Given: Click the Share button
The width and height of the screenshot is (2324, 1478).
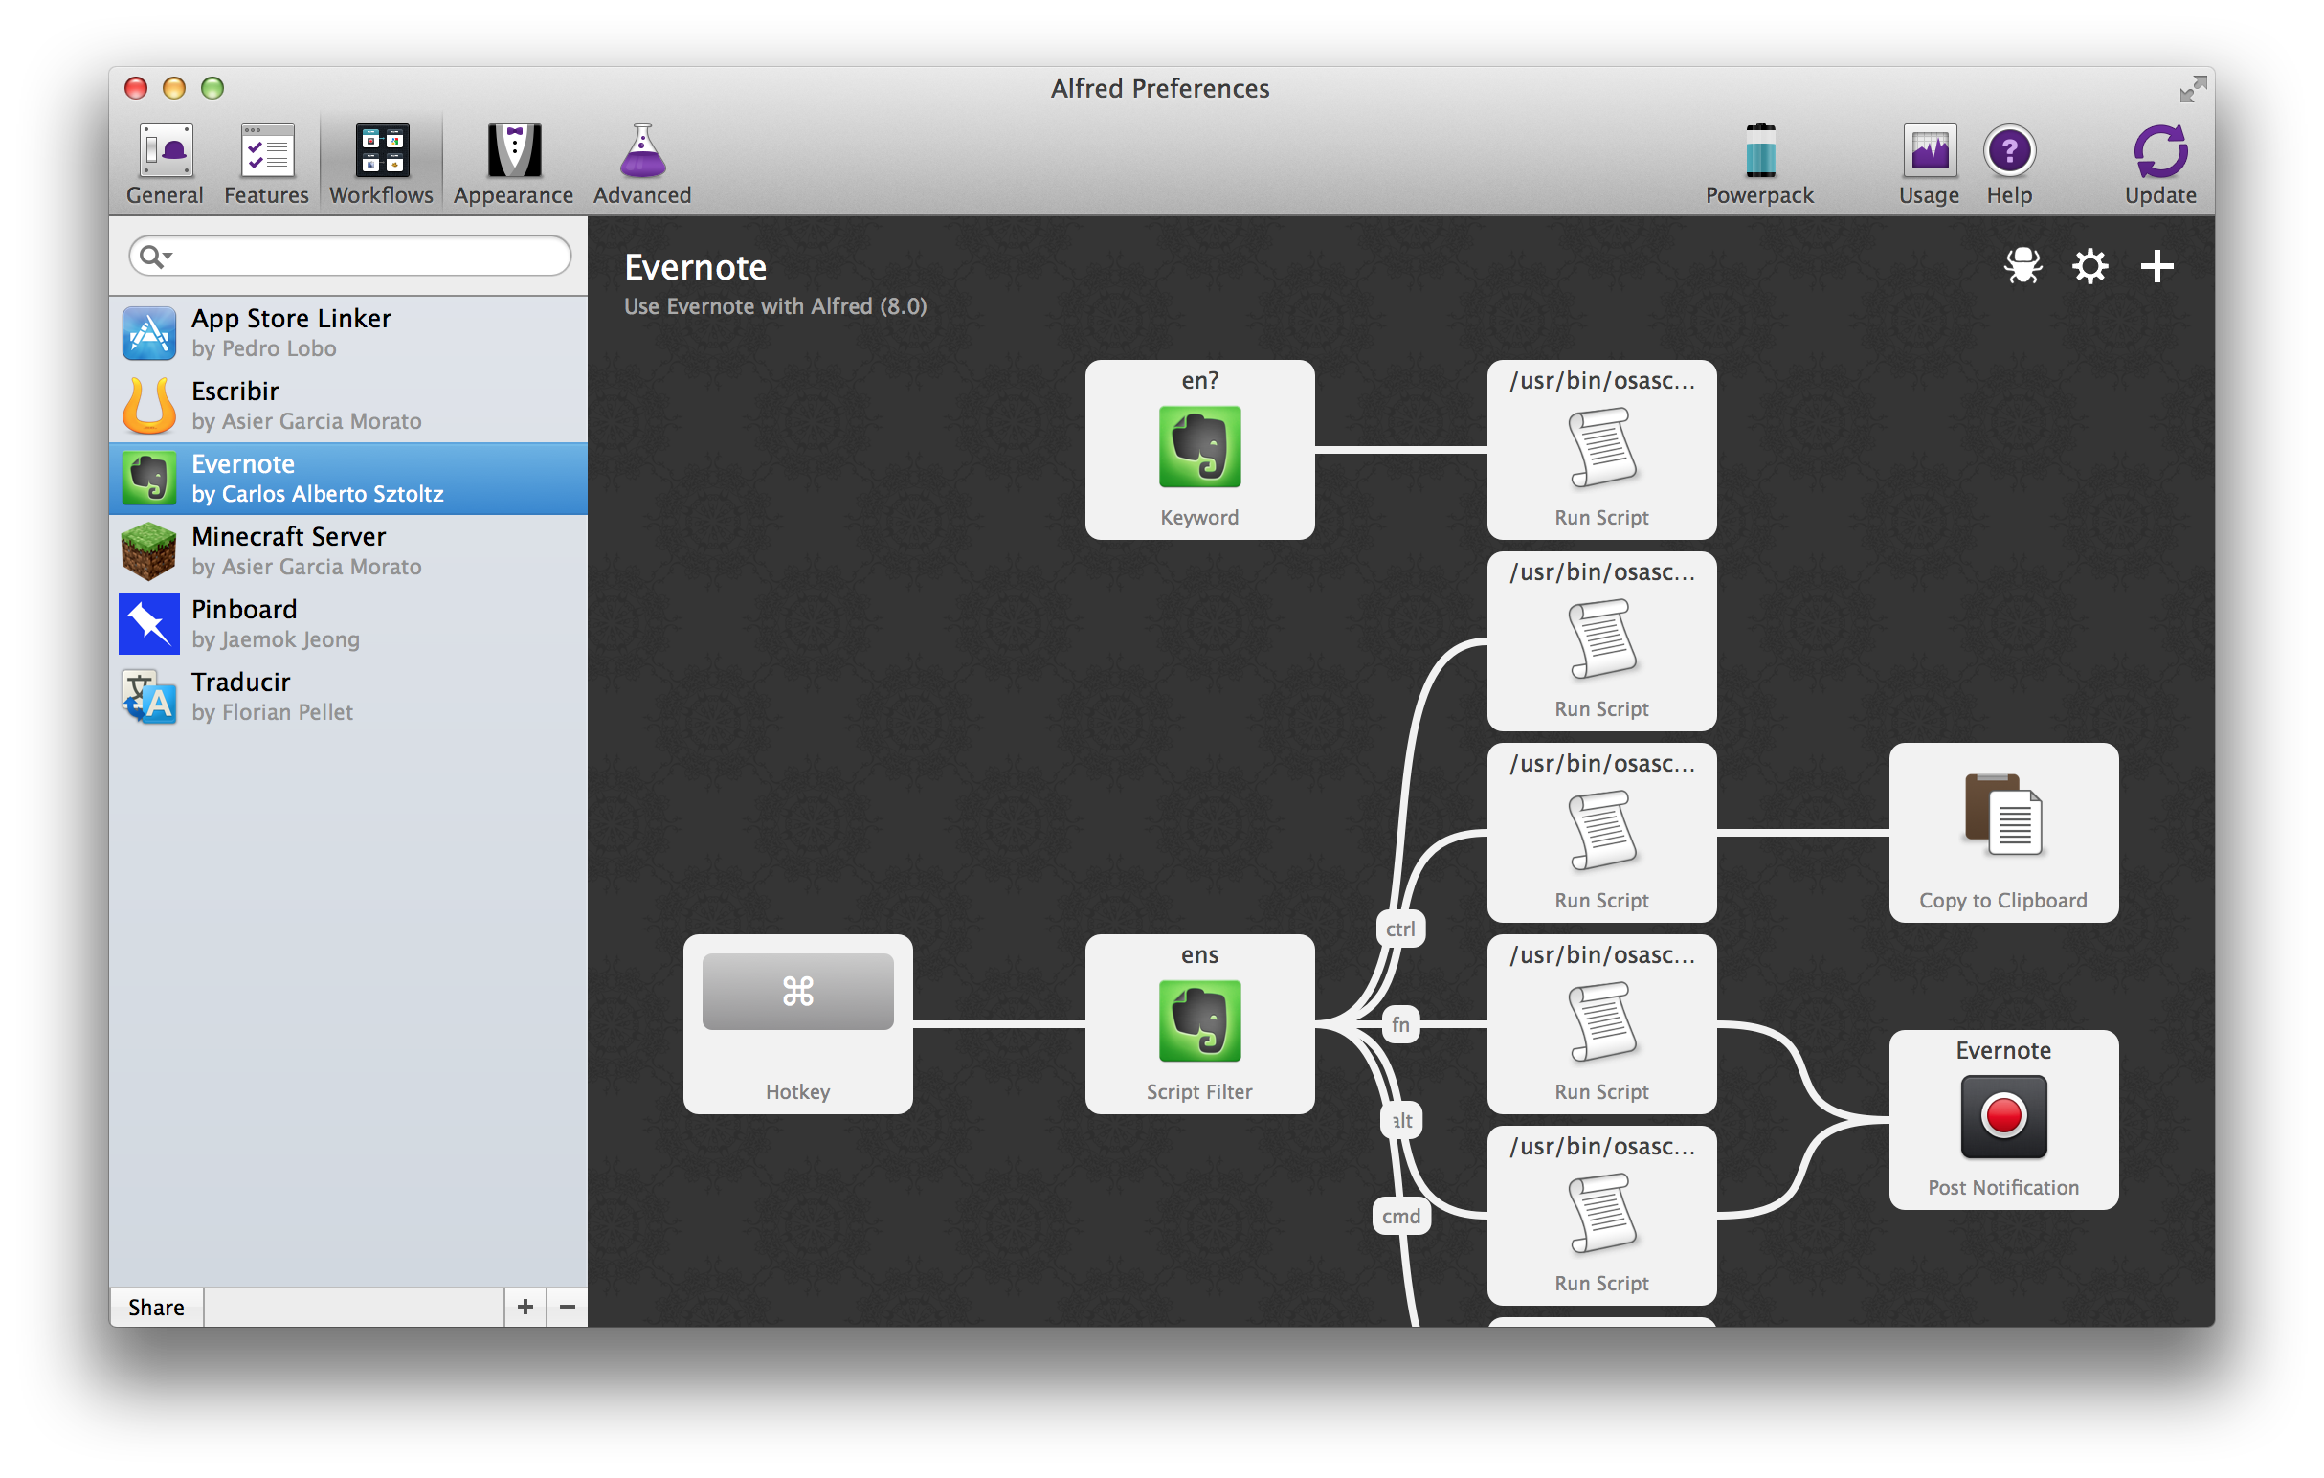Looking at the screenshot, I should tap(156, 1307).
